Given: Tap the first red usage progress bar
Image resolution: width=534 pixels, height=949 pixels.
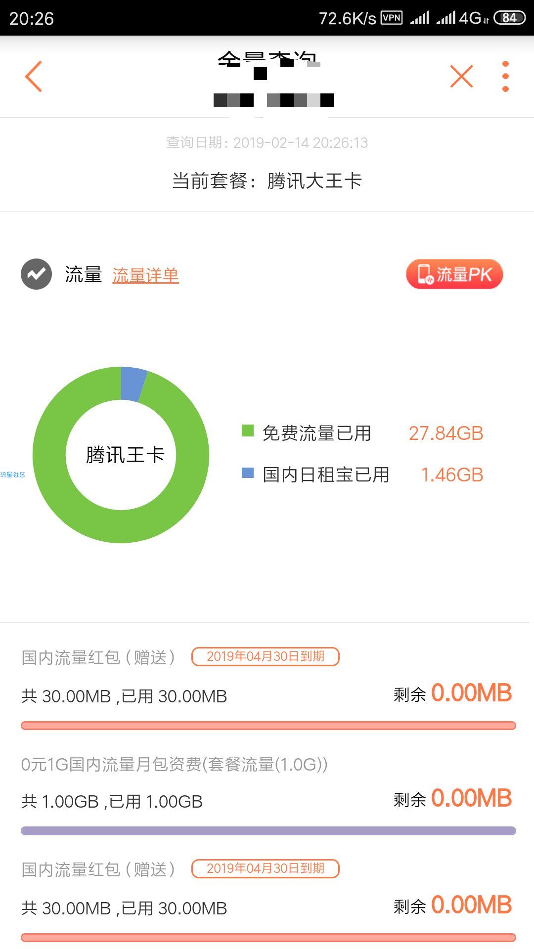Looking at the screenshot, I should point(268,726).
